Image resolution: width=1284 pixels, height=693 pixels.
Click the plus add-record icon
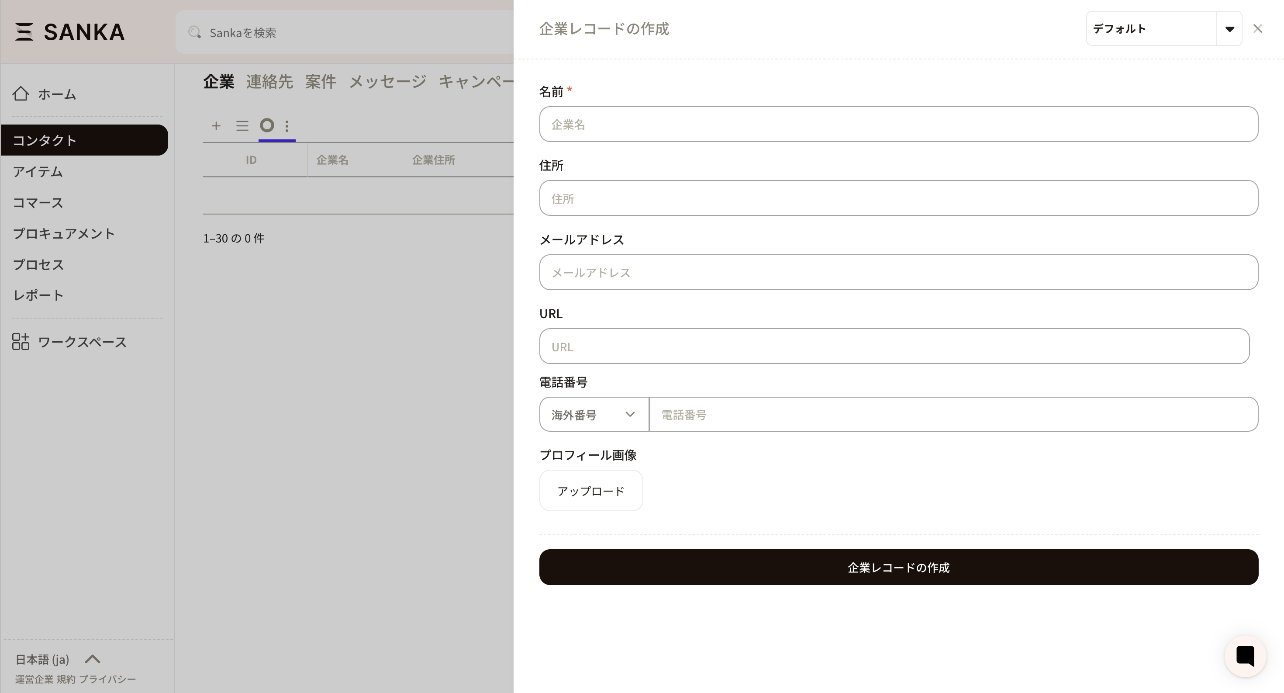tap(216, 126)
